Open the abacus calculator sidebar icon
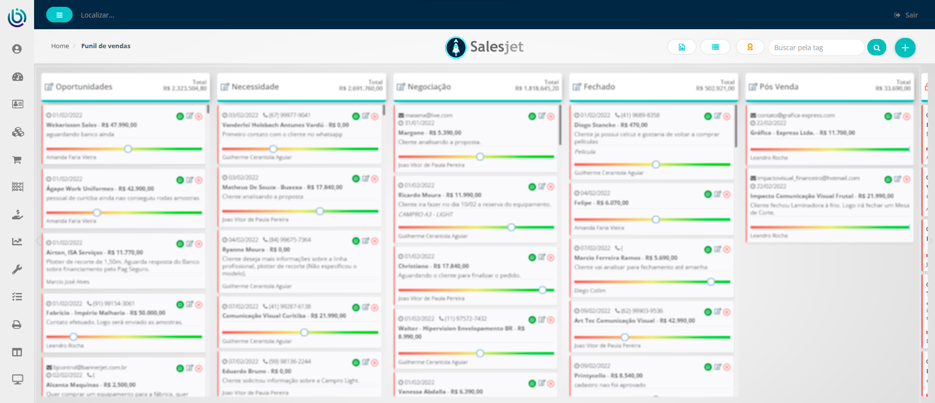The height and width of the screenshot is (403, 935). (x=18, y=187)
